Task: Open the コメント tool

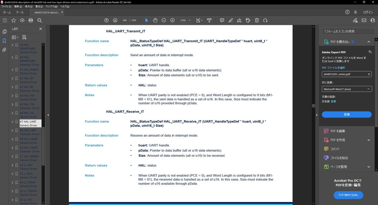Action: tap(335, 149)
